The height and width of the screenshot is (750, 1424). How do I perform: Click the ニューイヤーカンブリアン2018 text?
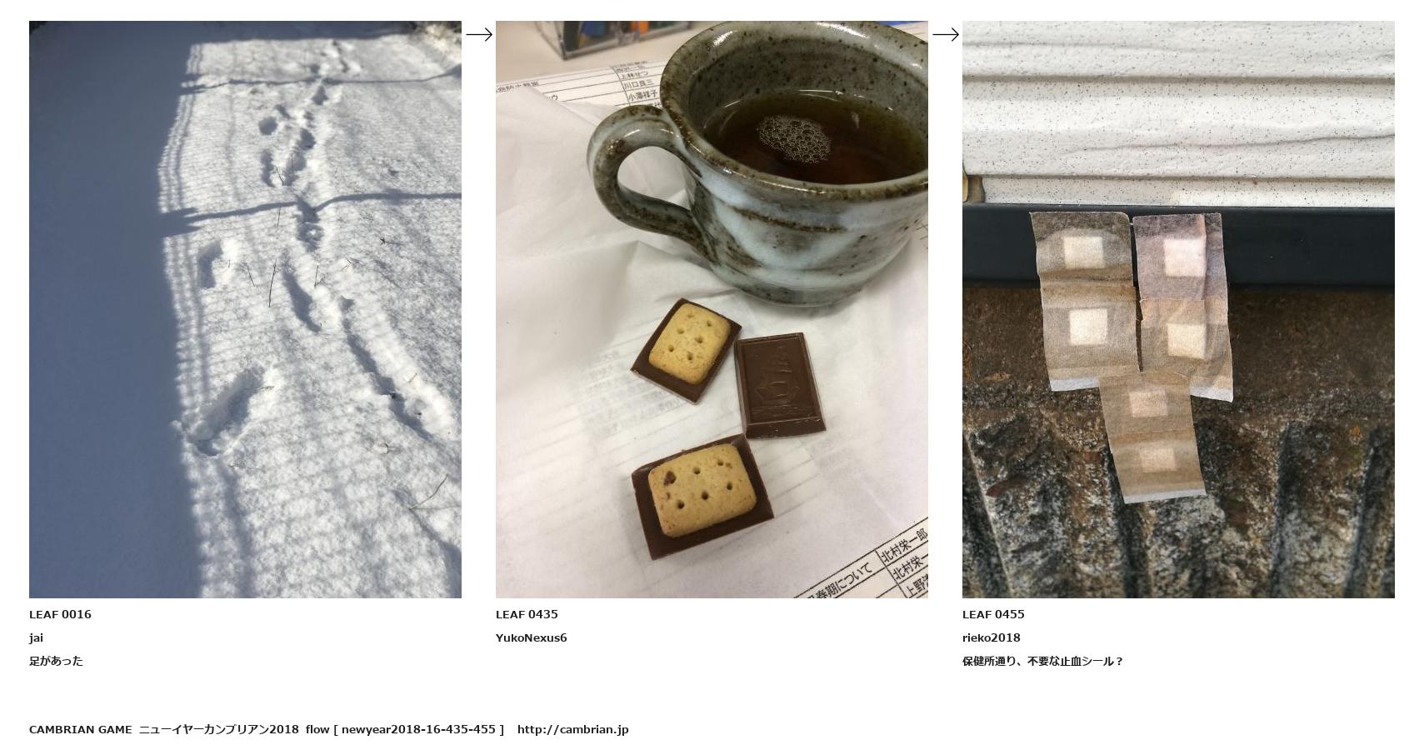[x=218, y=729]
